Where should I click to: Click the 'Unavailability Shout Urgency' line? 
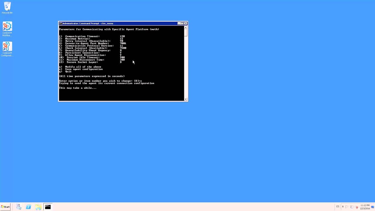(90, 50)
